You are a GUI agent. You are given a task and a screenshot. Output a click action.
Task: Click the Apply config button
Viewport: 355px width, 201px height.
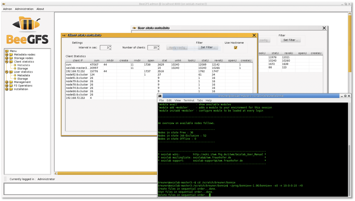177,48
